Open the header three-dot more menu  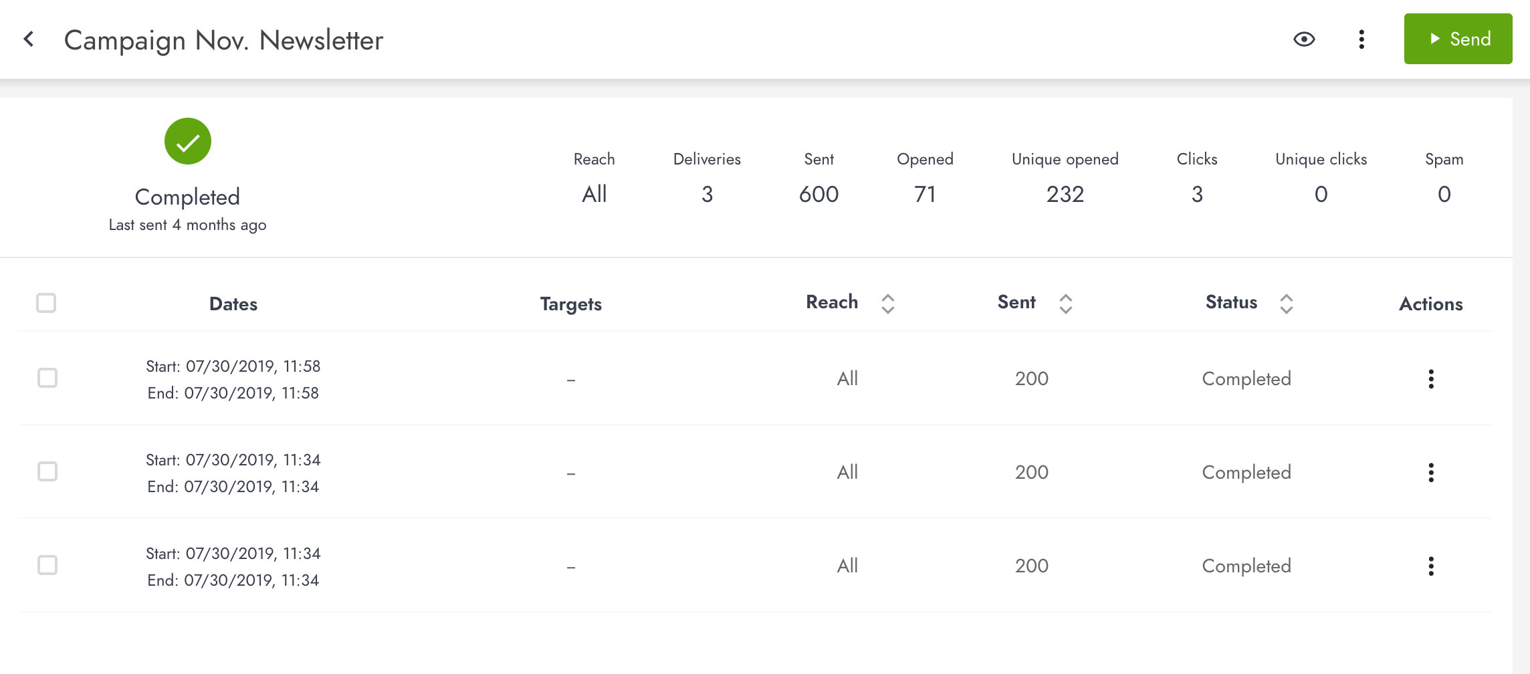(1361, 39)
